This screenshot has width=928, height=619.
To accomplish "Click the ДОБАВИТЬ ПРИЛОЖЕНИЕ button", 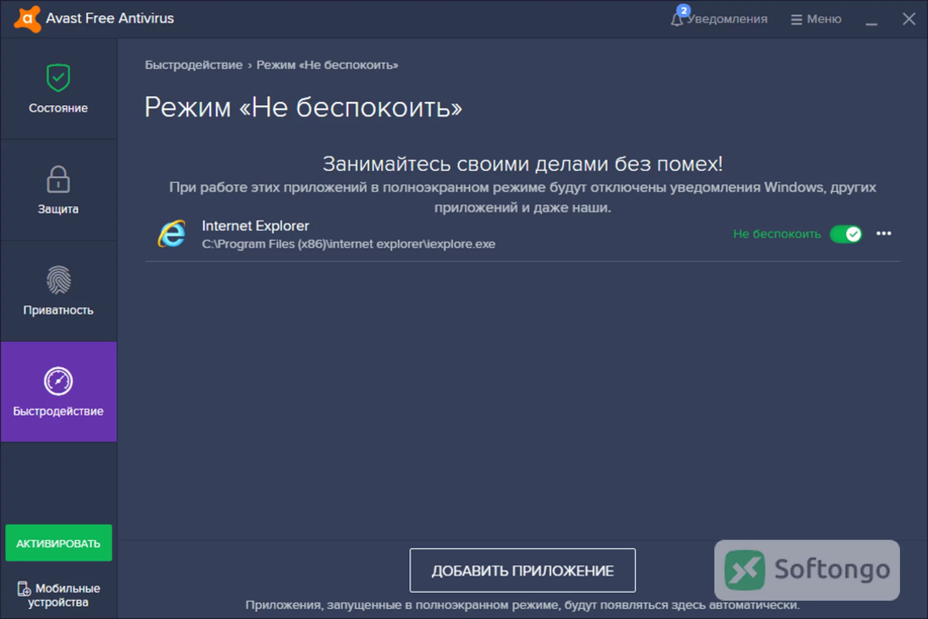I will pos(522,570).
